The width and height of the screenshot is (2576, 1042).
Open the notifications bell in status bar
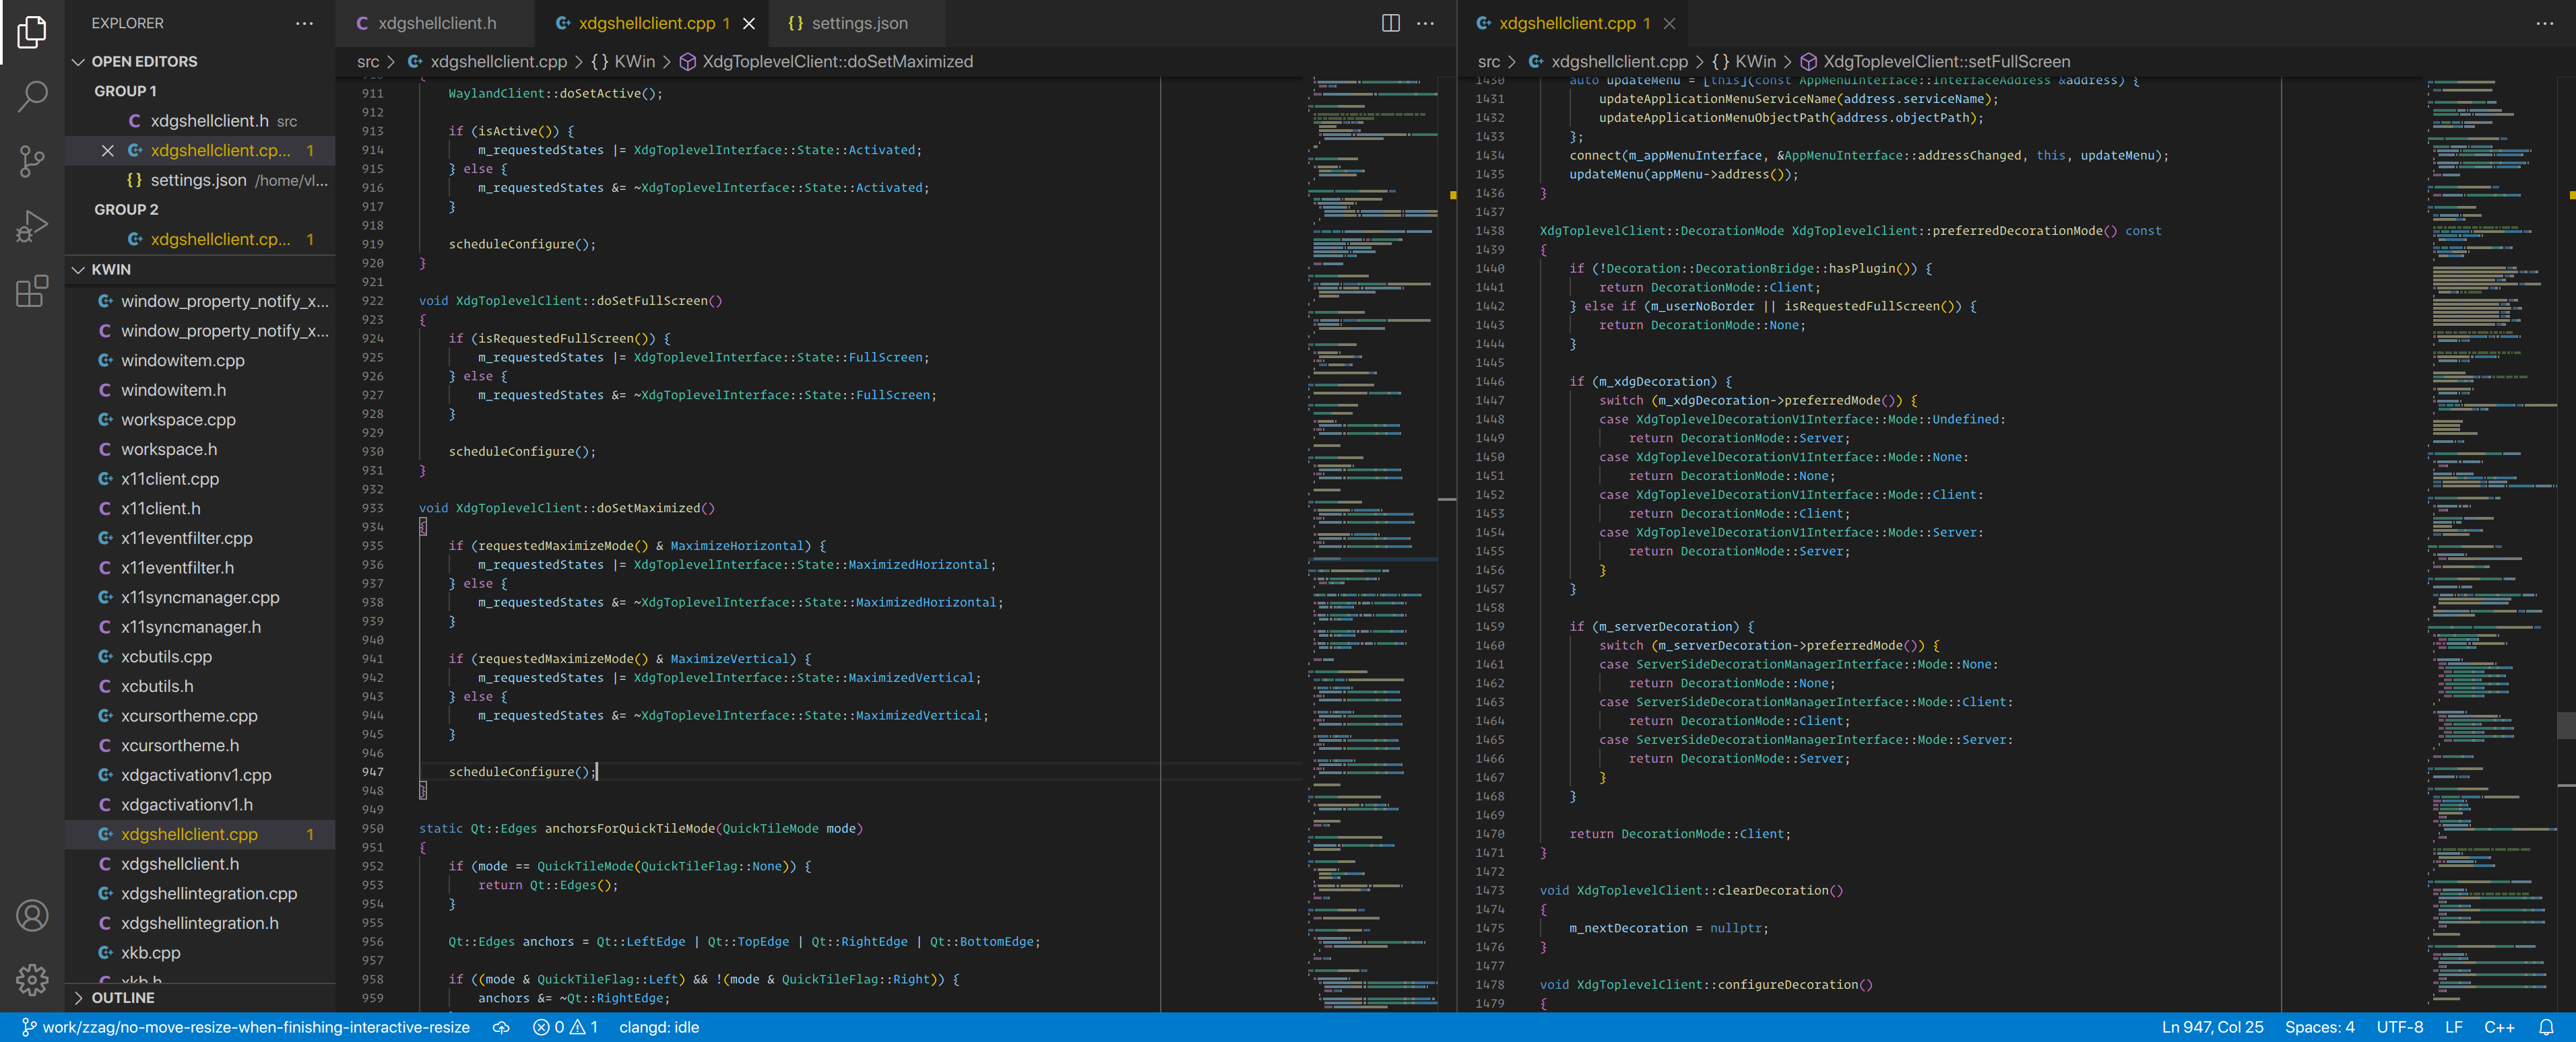(2546, 1027)
